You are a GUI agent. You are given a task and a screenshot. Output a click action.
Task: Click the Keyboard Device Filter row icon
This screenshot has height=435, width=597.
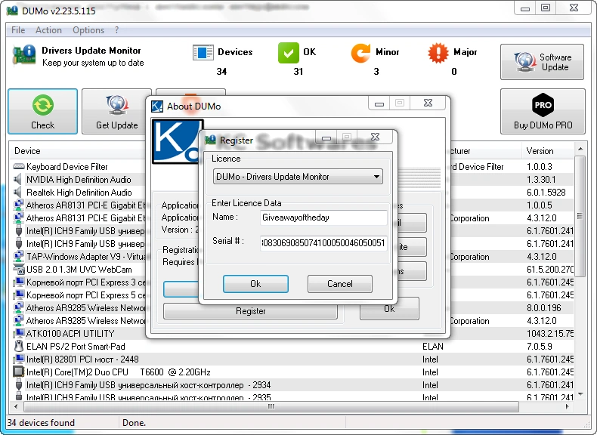pos(19,166)
